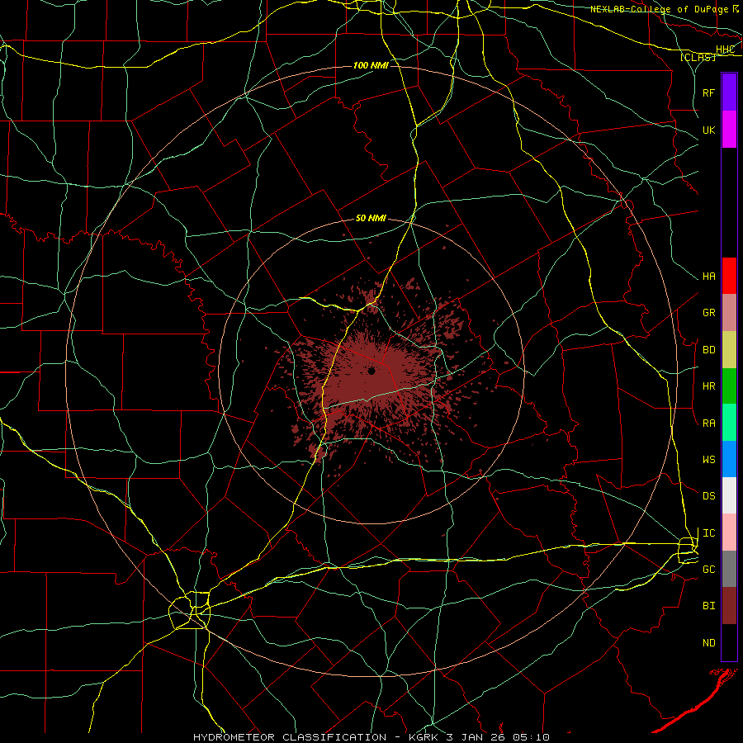This screenshot has width=743, height=743.
Task: Click the HYDROMETEOR CLASSIFICATION title text
Action: pos(290,737)
